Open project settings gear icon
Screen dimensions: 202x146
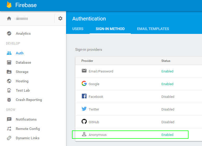[60, 18]
